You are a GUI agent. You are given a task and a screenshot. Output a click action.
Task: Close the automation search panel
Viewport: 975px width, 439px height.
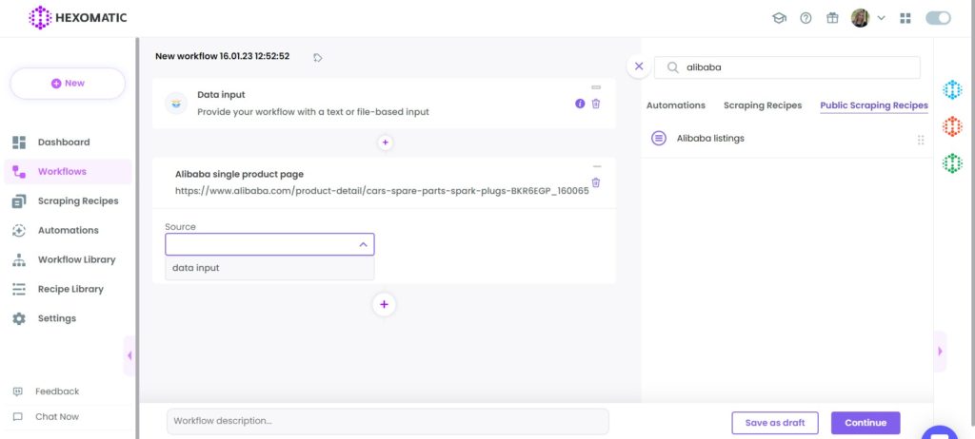click(x=639, y=67)
